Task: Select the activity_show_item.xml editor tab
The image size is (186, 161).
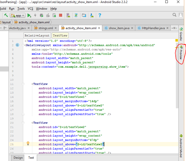Action: tap(81, 28)
